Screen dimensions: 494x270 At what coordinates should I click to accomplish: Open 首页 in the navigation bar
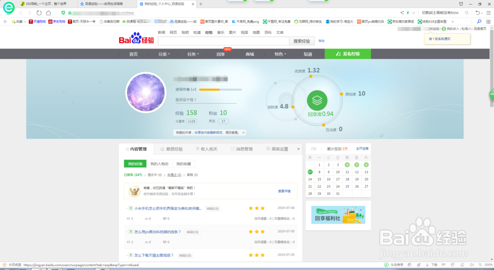[133, 54]
